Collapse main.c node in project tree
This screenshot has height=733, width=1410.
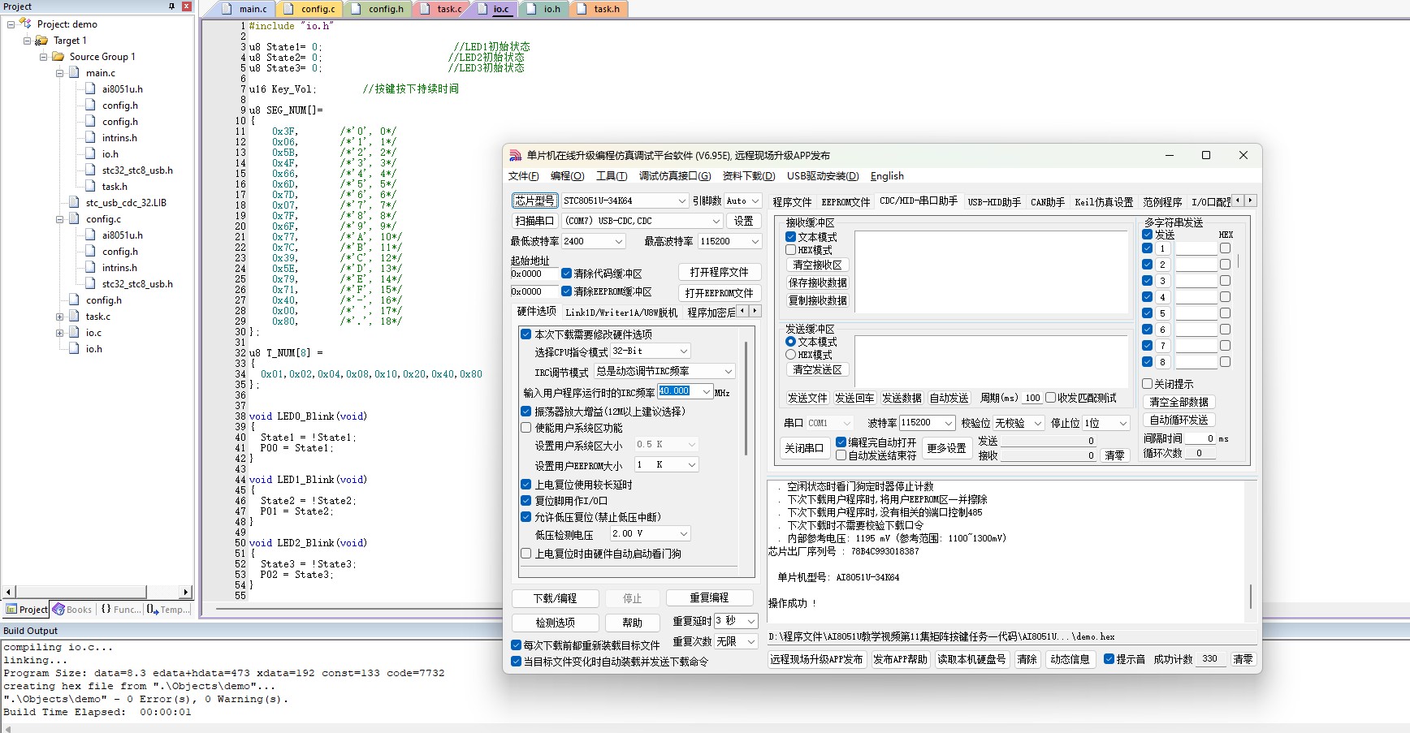(59, 73)
